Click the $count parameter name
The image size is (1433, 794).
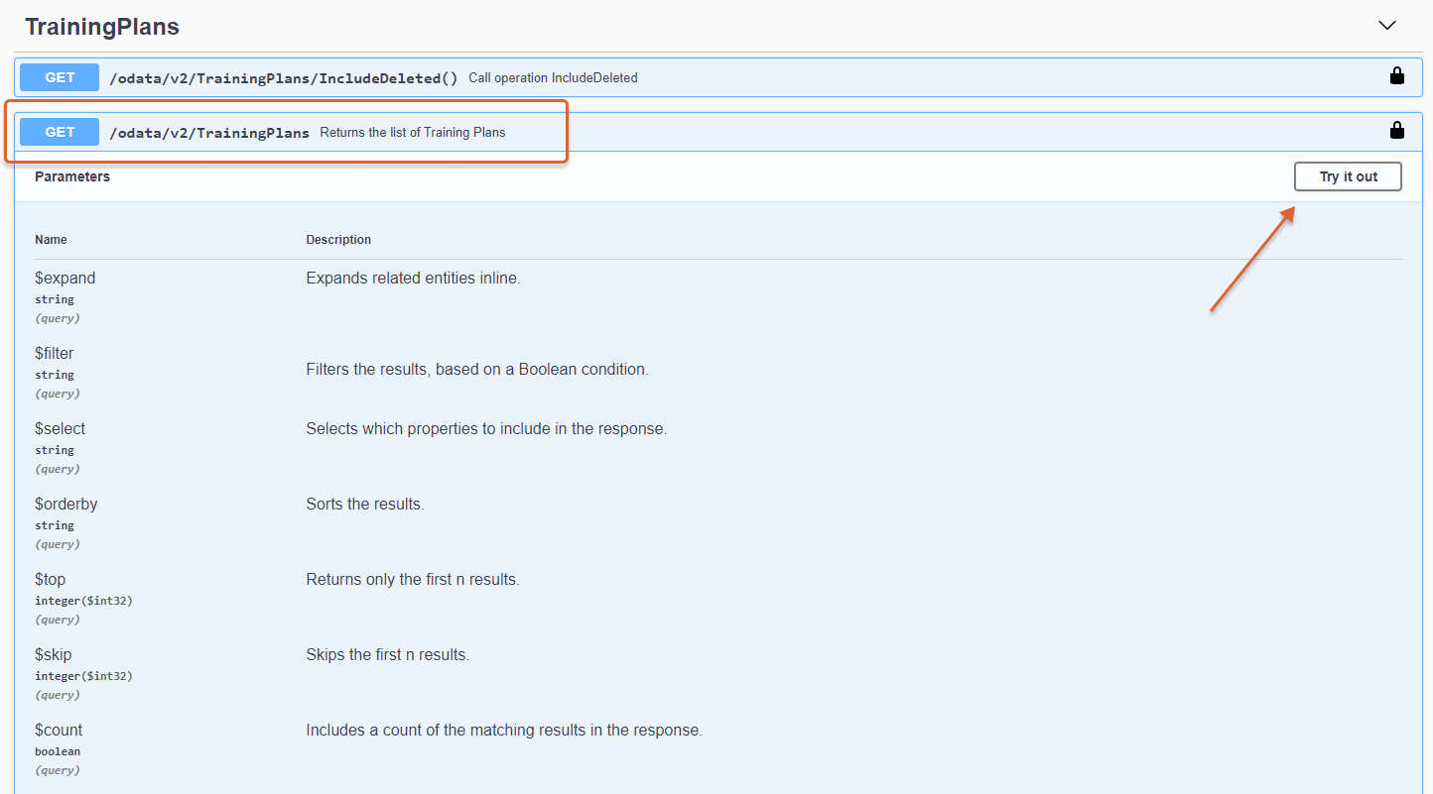(x=59, y=731)
